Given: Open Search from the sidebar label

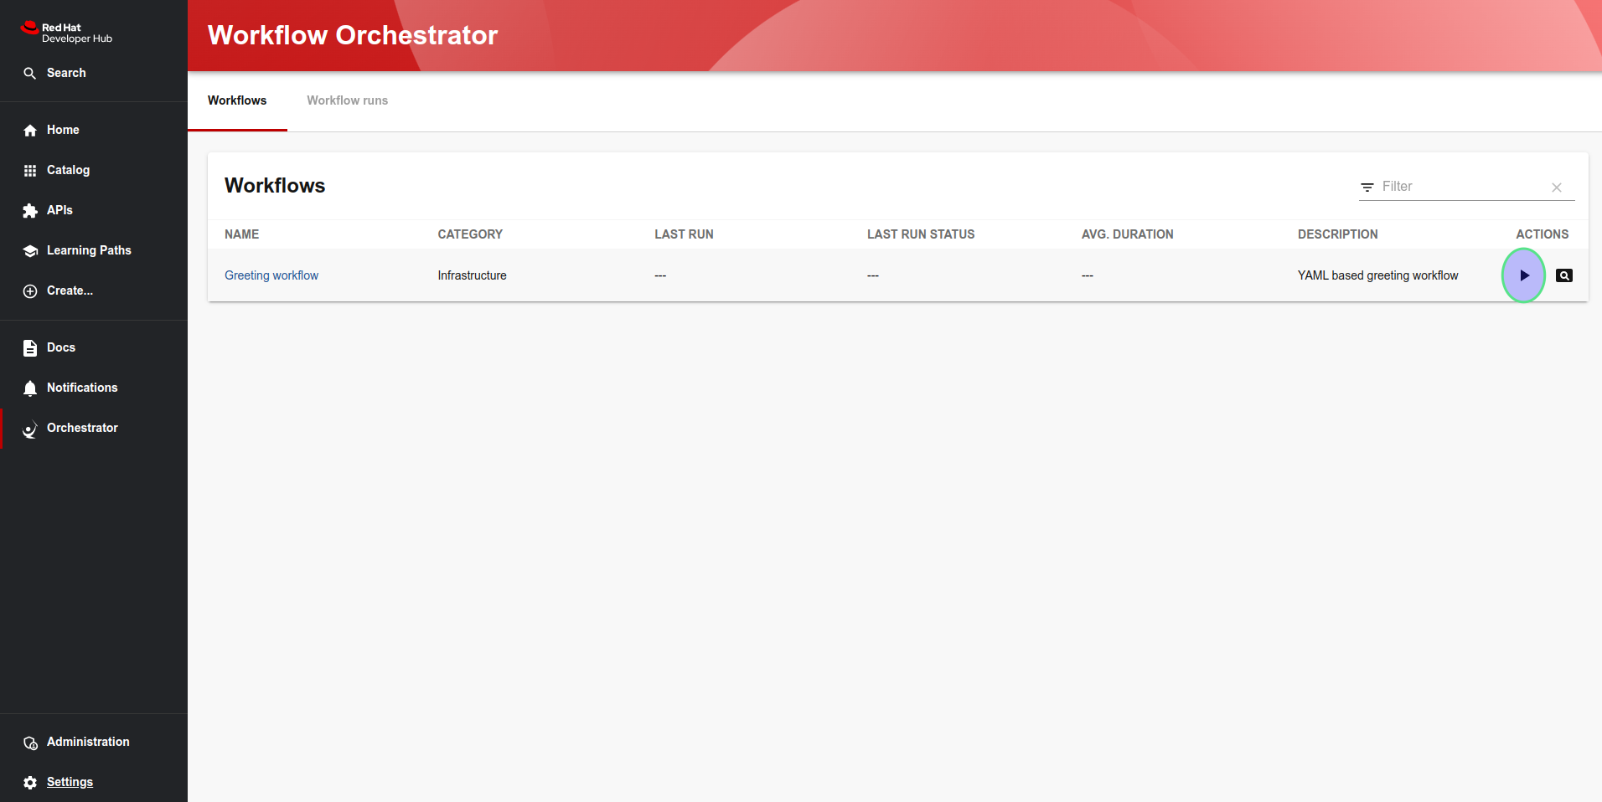Looking at the screenshot, I should pyautogui.click(x=66, y=73).
